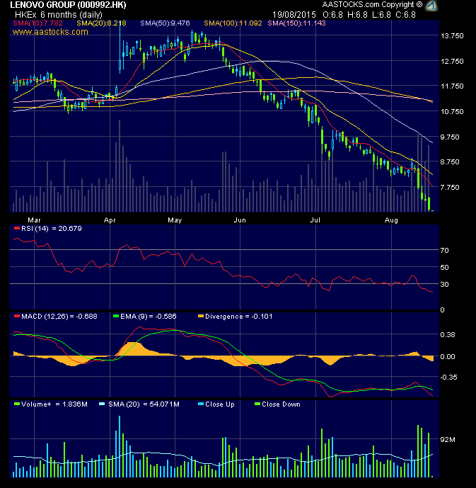Click the Apr month label
476x488 pixels.
tap(110, 220)
